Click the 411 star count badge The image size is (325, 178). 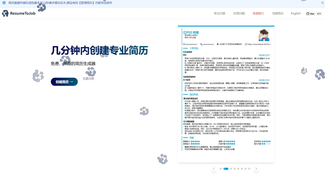click(319, 14)
